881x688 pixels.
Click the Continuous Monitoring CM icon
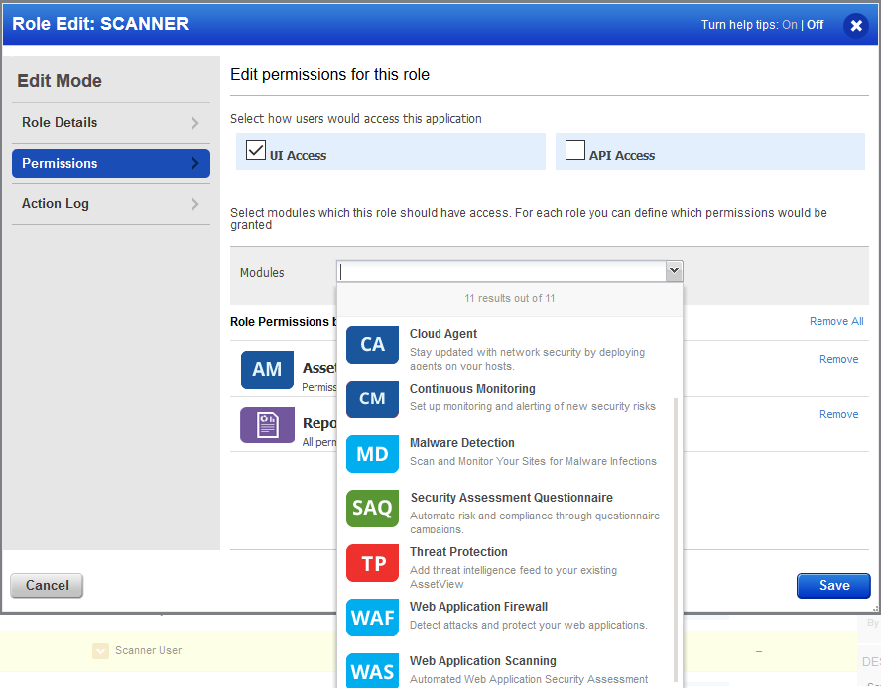coord(372,399)
